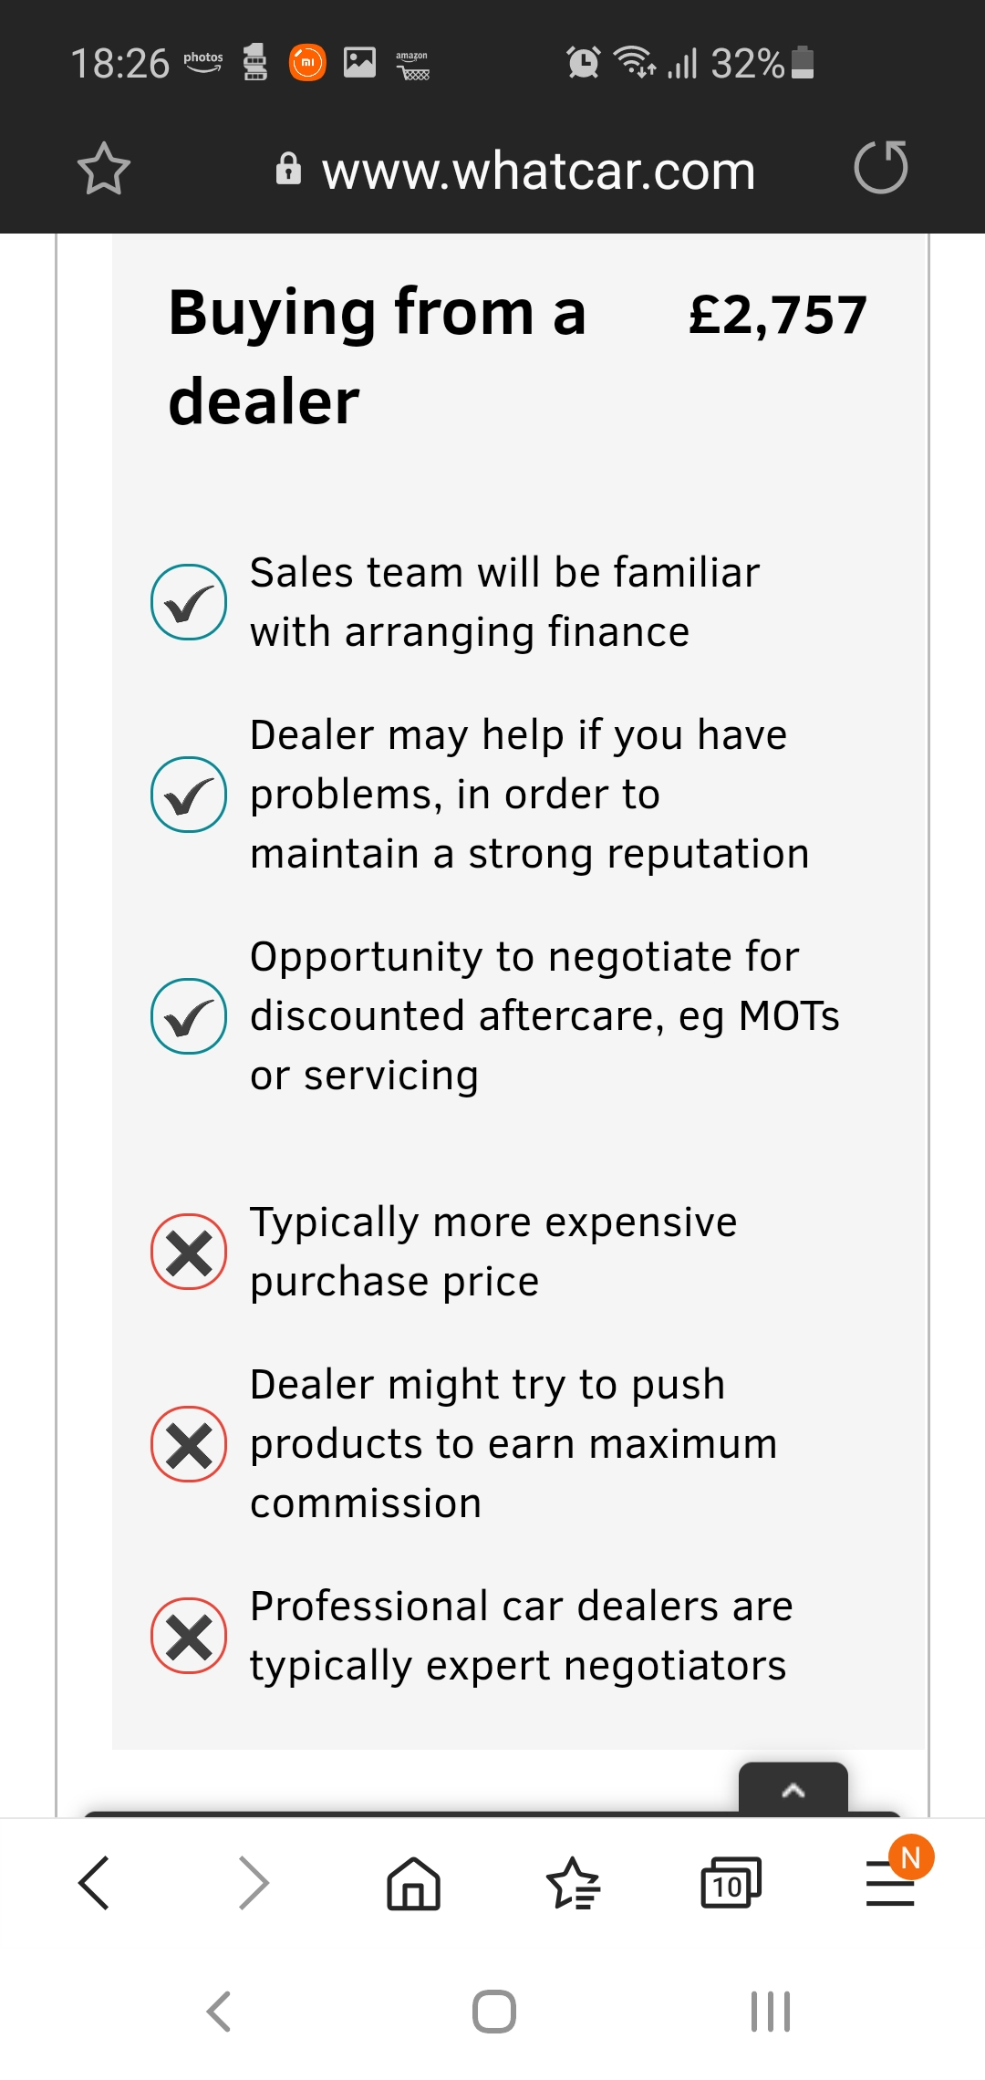Reload the page with refresh icon
Screen dimensions: 985x2080
(881, 168)
